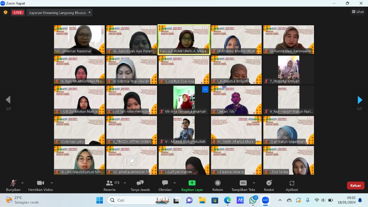
Task: Open the Lihat view menu
Action: click(x=358, y=12)
